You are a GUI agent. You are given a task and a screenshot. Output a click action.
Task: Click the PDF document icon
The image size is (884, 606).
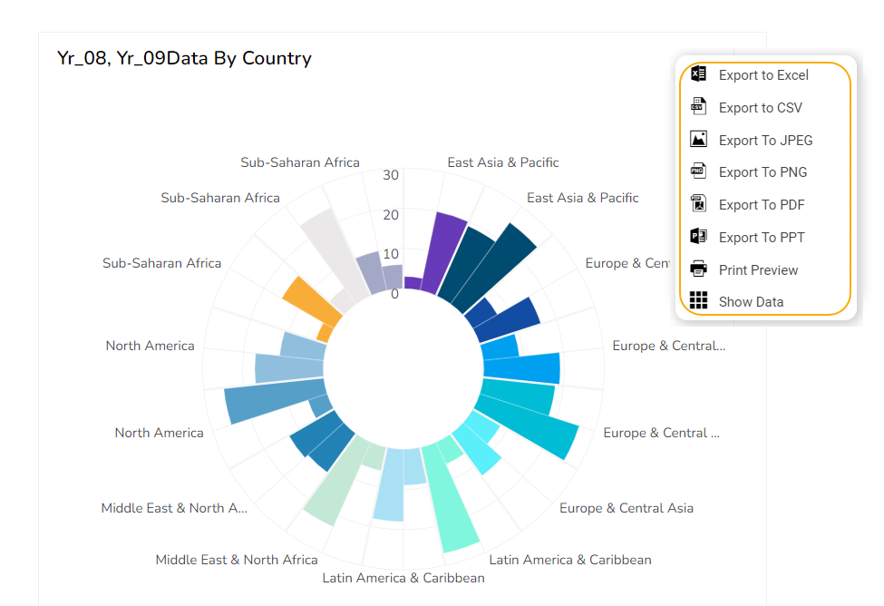click(x=698, y=204)
